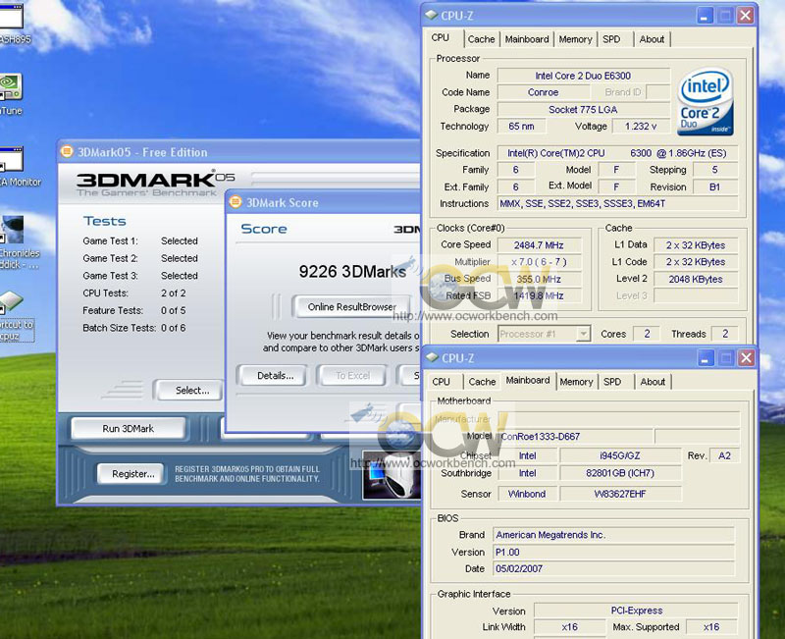
Task: Minimize the upper CPU-Z window
Action: coord(705,16)
